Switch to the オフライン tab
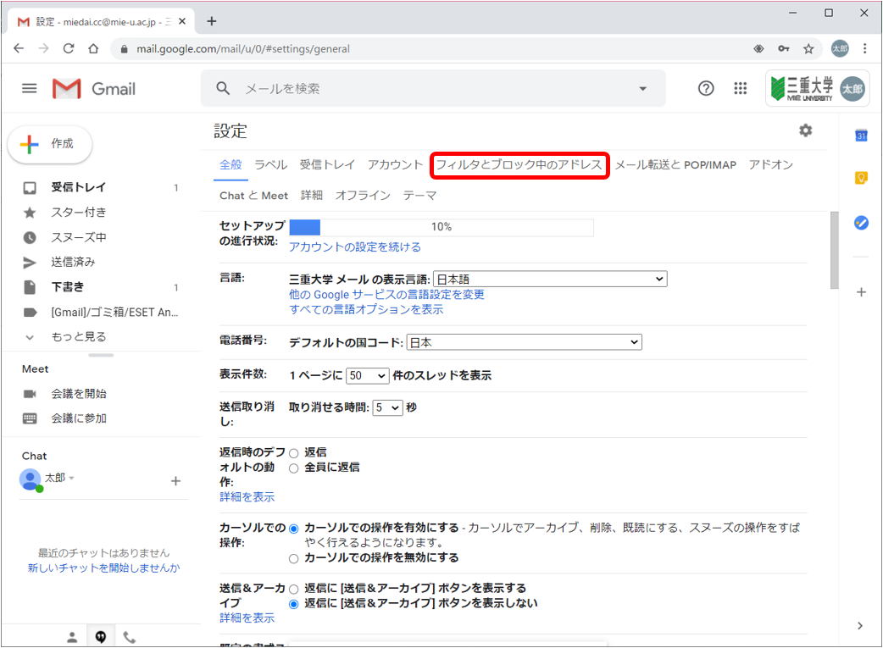The width and height of the screenshot is (883, 648). pos(363,196)
